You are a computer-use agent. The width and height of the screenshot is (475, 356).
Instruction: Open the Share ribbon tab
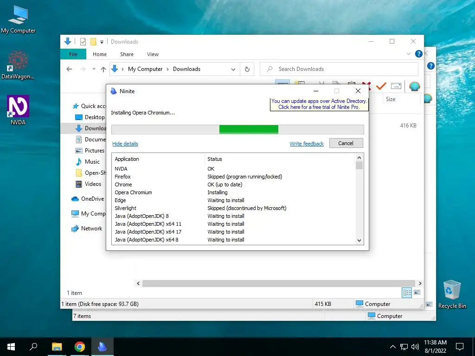point(127,54)
